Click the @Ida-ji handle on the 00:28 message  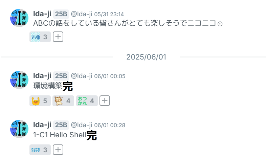pos(82,125)
